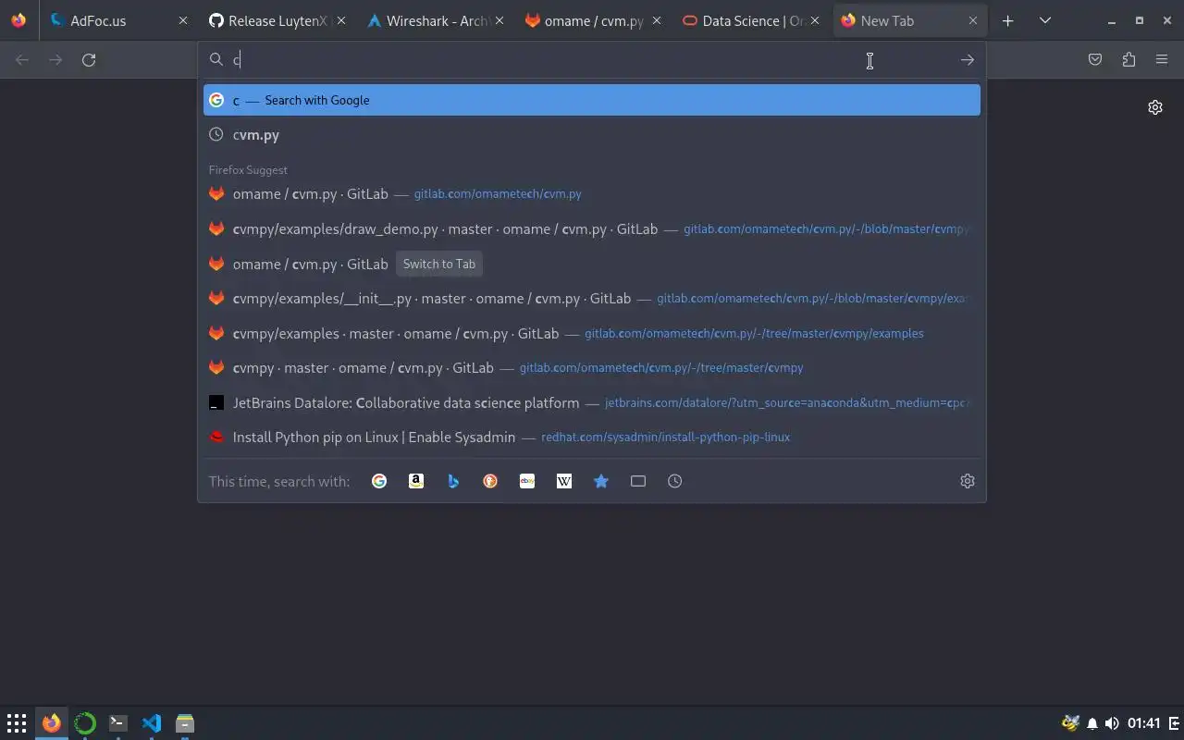Viewport: 1184px width, 740px height.
Task: Reload the current page
Action: (89, 60)
